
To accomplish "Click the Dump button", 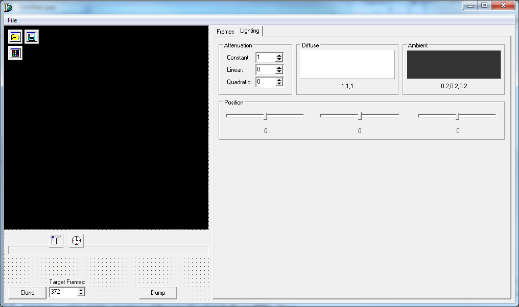I will [158, 293].
